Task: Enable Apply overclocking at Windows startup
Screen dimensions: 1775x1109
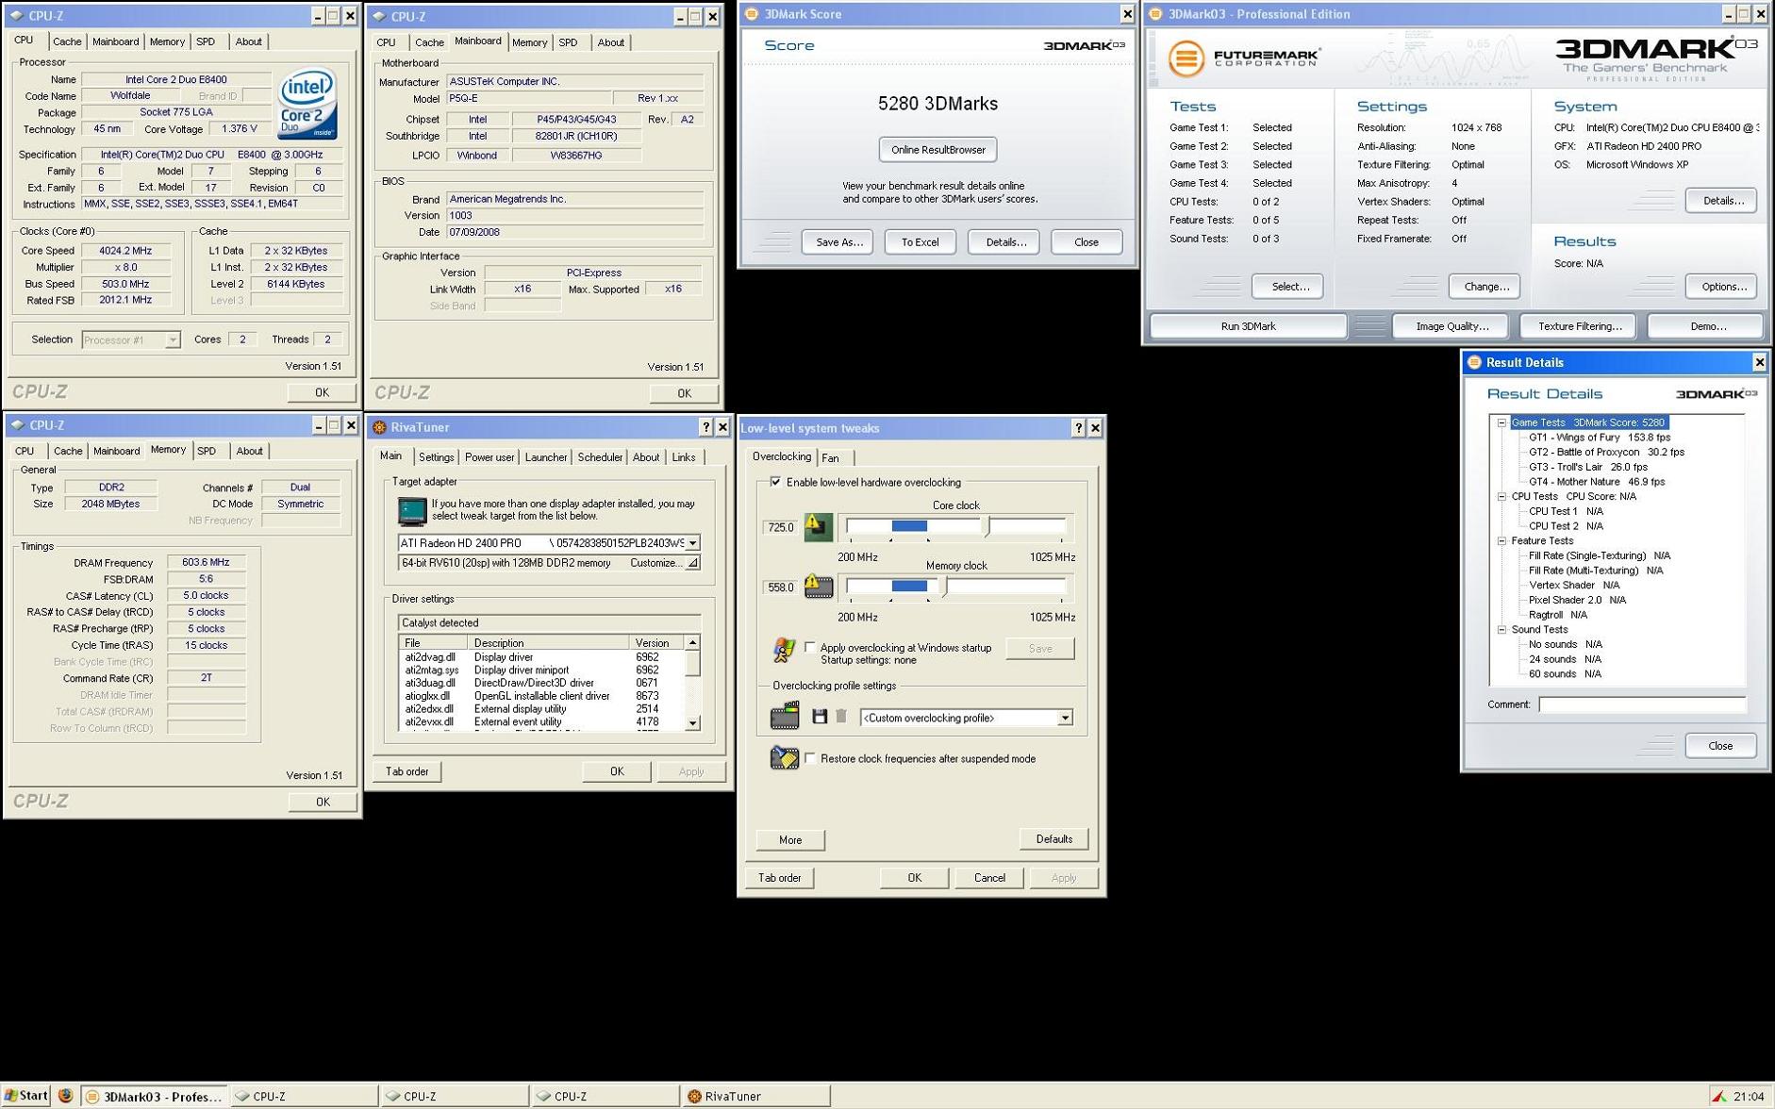Action: [810, 647]
